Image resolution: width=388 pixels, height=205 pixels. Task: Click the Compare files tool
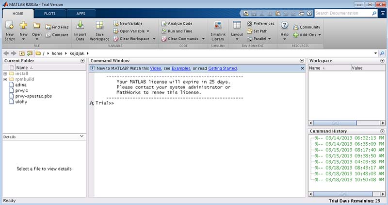point(57,35)
